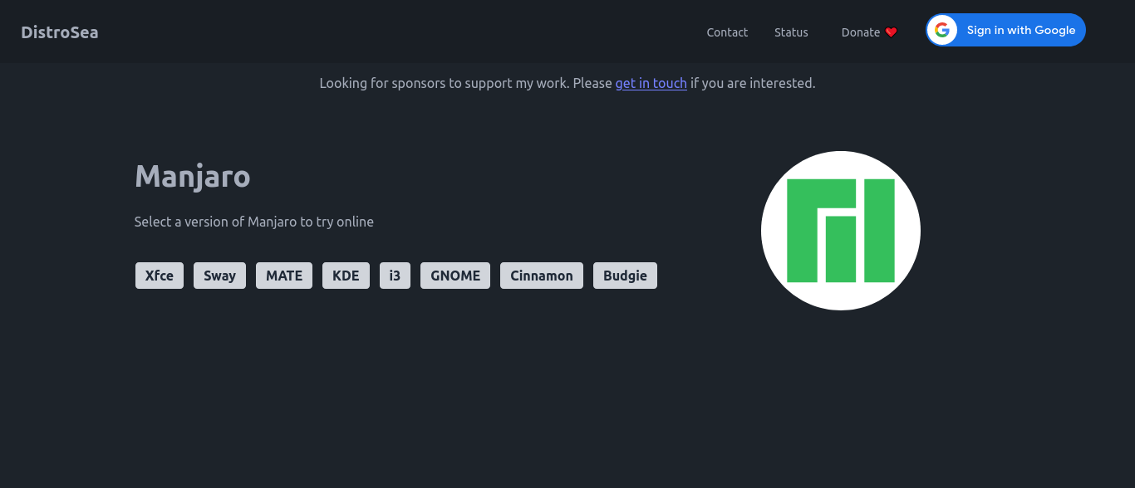Pick the Budgie version
Screen dimensions: 1135x488
[x=625, y=276]
